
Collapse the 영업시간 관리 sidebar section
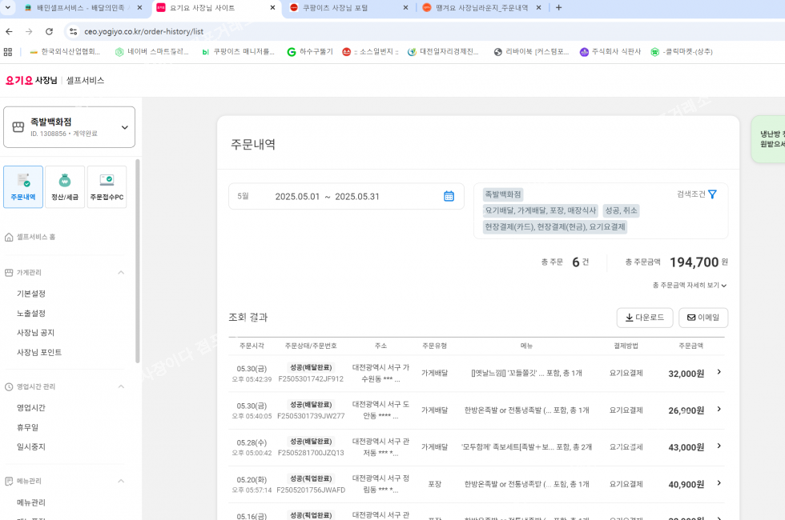[x=121, y=386]
